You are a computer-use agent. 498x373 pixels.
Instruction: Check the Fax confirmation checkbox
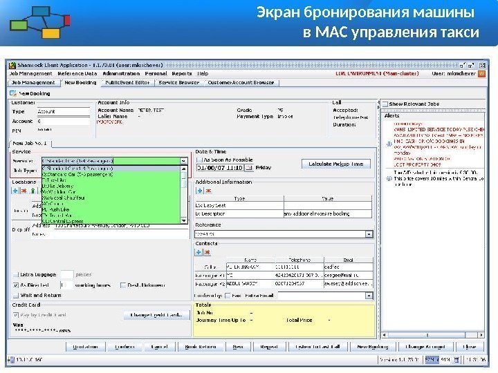228,296
